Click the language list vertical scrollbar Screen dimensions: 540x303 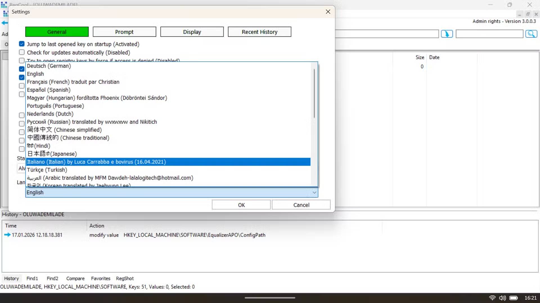point(314,93)
